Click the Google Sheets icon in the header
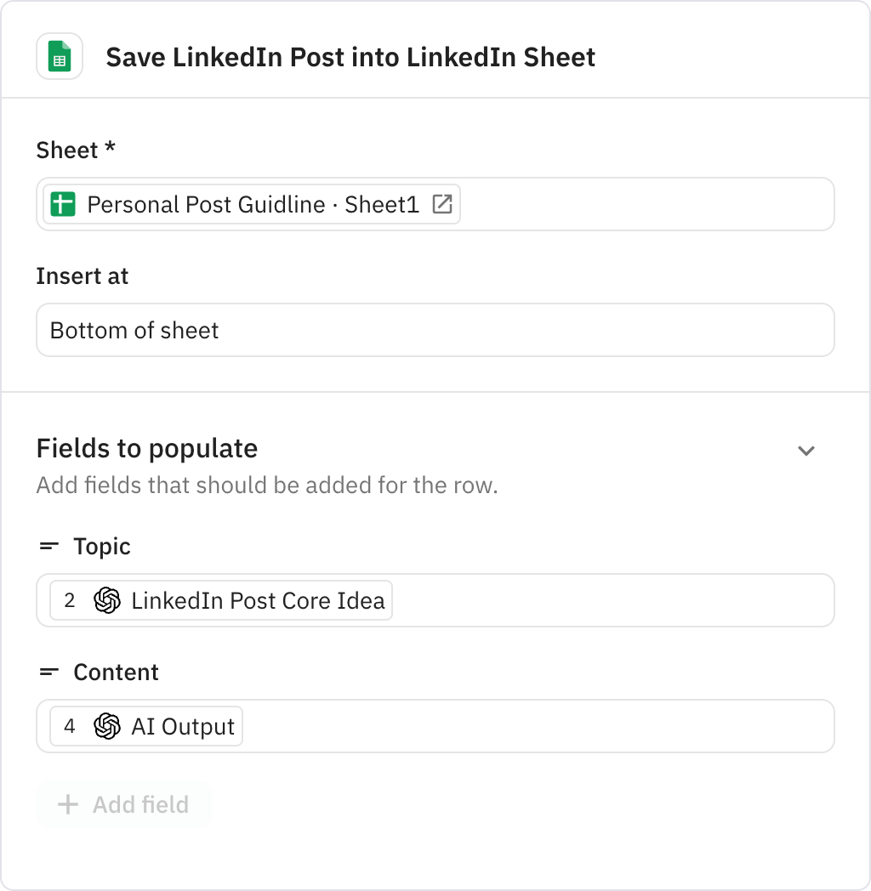Image resolution: width=871 pixels, height=891 pixels. point(60,57)
